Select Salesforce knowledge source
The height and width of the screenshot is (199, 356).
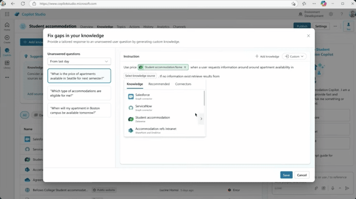[164, 97]
